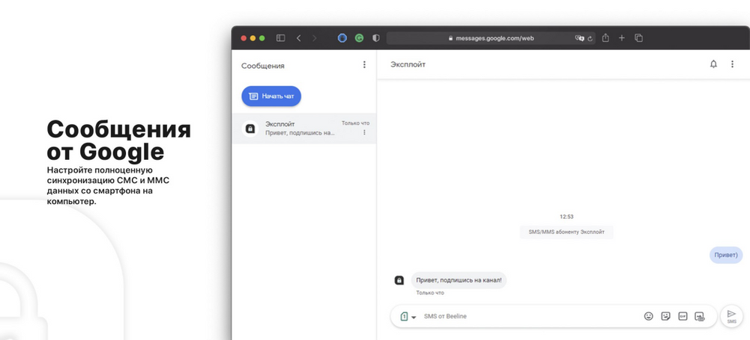This screenshot has width=750, height=340.
Task: Click the blue browser extension icon
Action: click(x=342, y=38)
